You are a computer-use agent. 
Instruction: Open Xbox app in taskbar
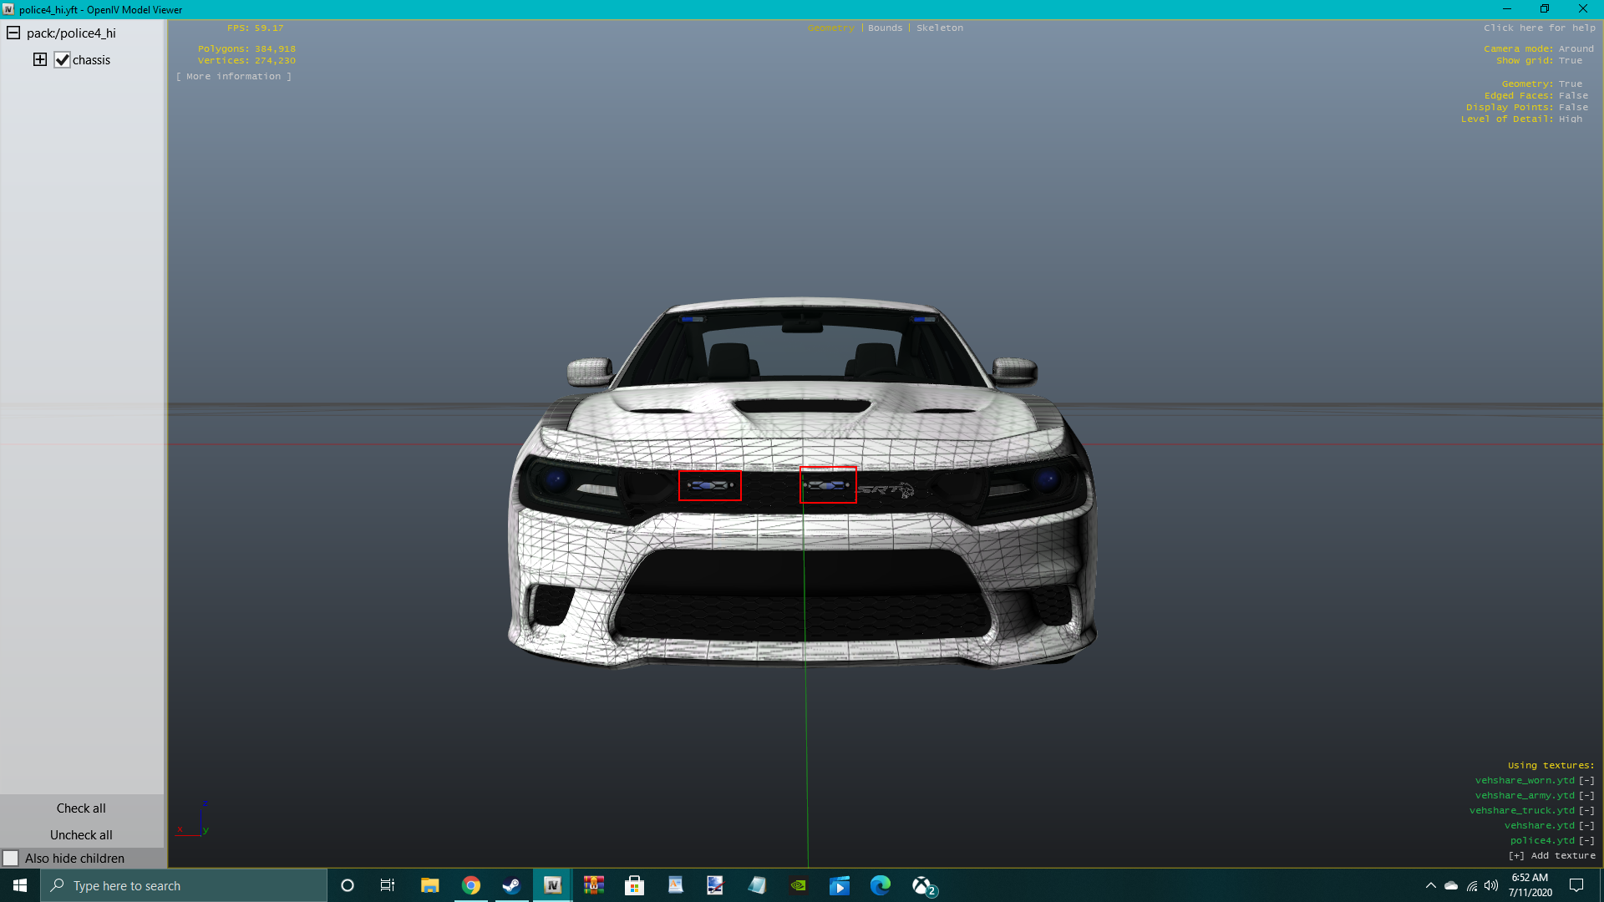point(922,885)
